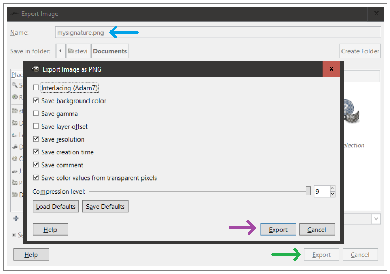Screen dimensions: 390x274
Task: Open Help in the PNG export dialog
Action: (x=50, y=230)
